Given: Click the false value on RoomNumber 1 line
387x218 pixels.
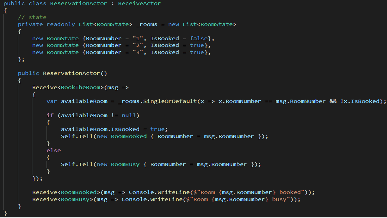Looking at the screenshot, I should point(198,38).
